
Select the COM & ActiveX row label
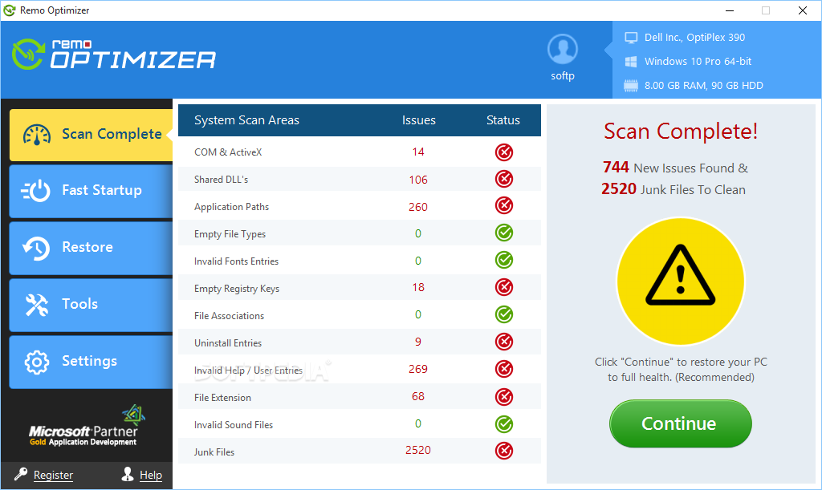click(x=228, y=152)
